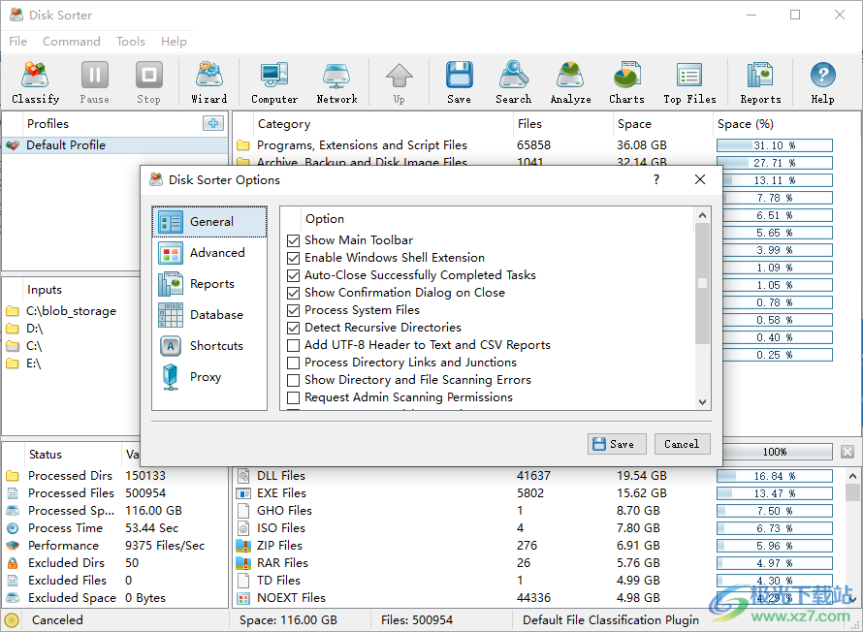Enable Show Directory and File Scanning Errors
This screenshot has height=632, width=863.
point(294,381)
